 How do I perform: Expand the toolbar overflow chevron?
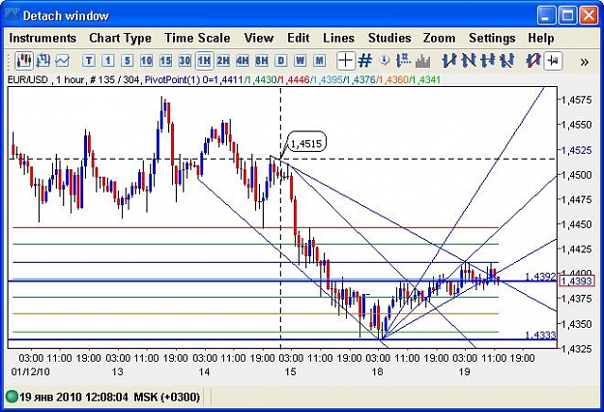pyautogui.click(x=585, y=62)
